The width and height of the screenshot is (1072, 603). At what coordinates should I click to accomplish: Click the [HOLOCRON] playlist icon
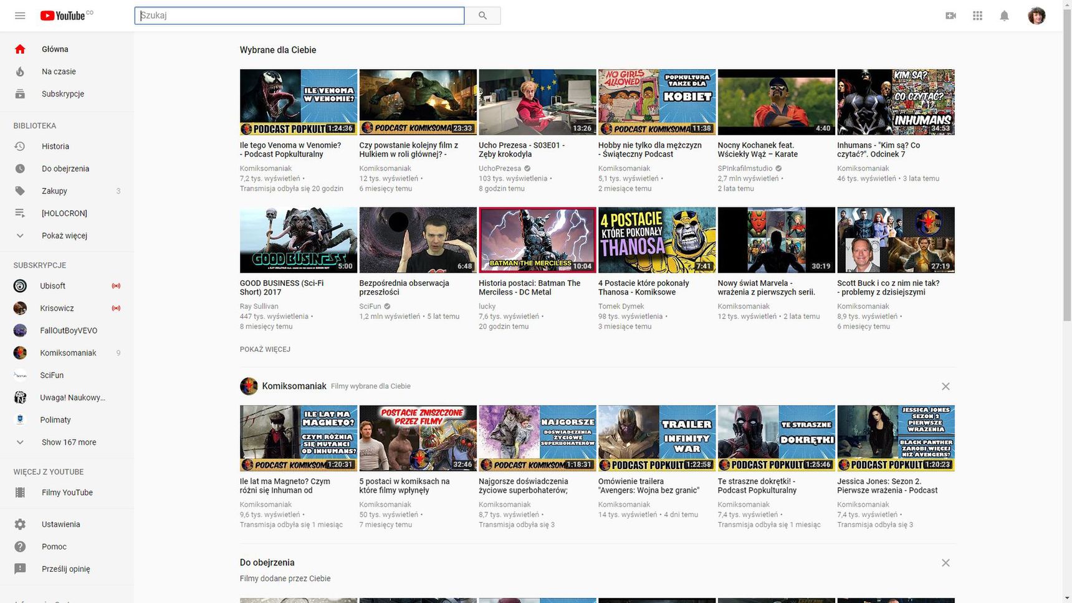(x=20, y=213)
